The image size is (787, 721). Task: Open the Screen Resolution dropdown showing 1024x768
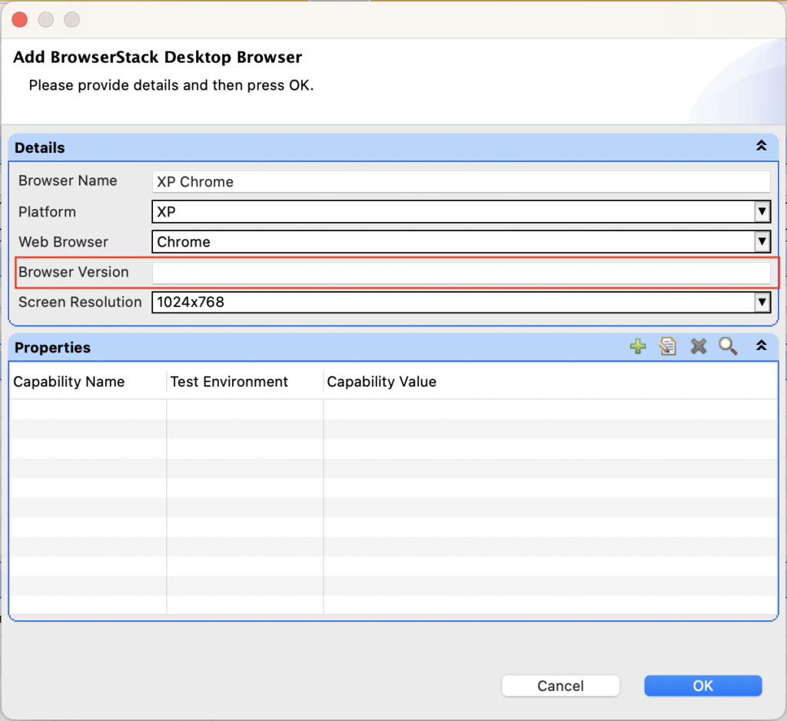click(461, 302)
